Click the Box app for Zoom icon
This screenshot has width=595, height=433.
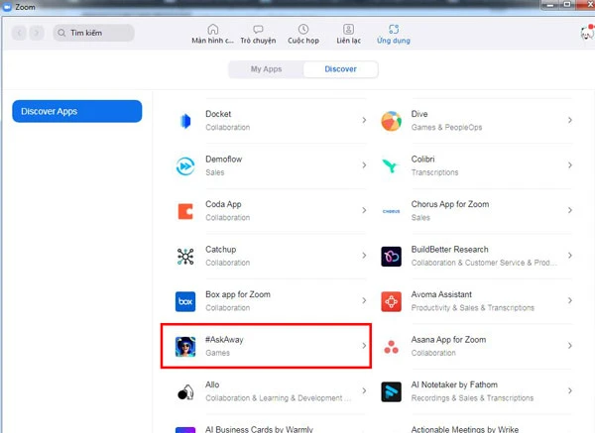coord(185,300)
